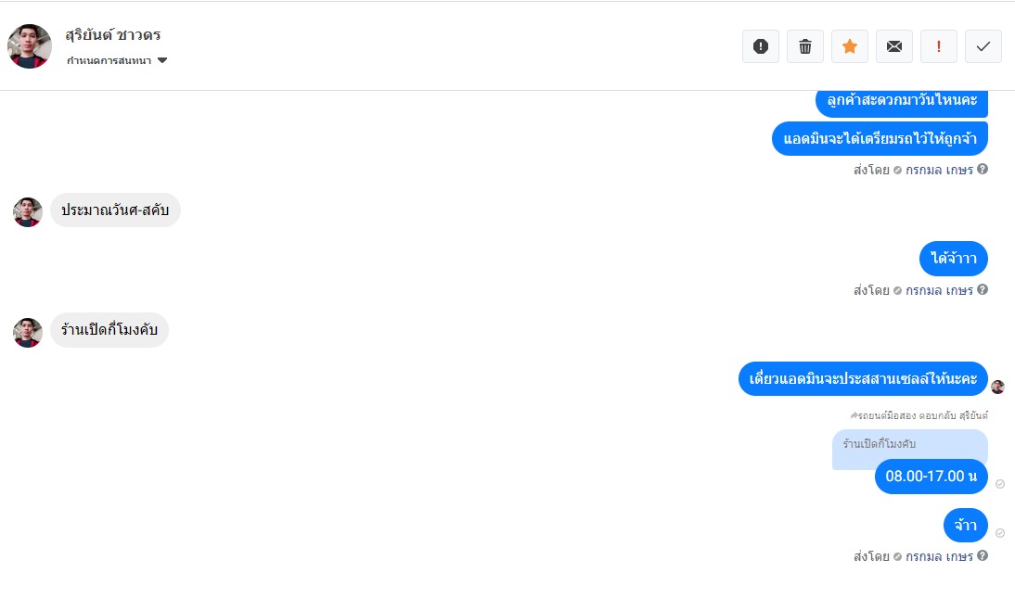This screenshot has width=1015, height=598.
Task: Mark conversation unread with envelope icon
Action: coord(894,46)
